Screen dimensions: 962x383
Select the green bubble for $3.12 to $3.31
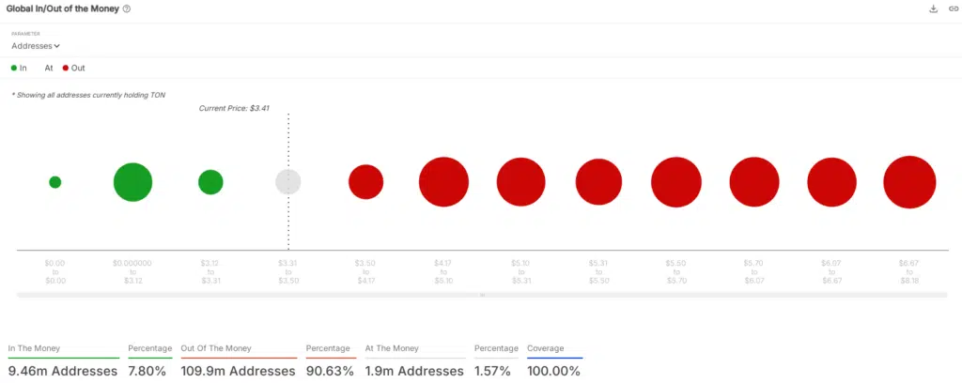[x=210, y=182]
